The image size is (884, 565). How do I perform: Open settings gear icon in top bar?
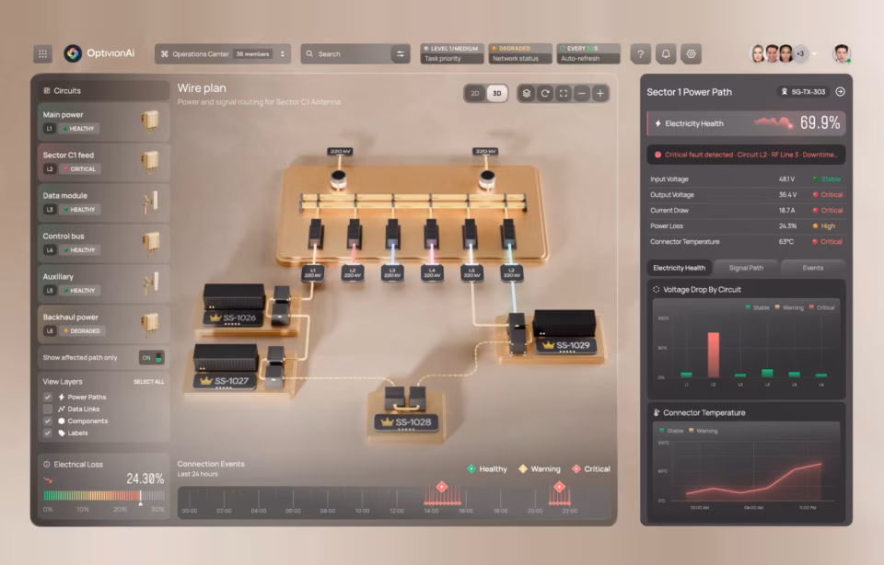[692, 54]
